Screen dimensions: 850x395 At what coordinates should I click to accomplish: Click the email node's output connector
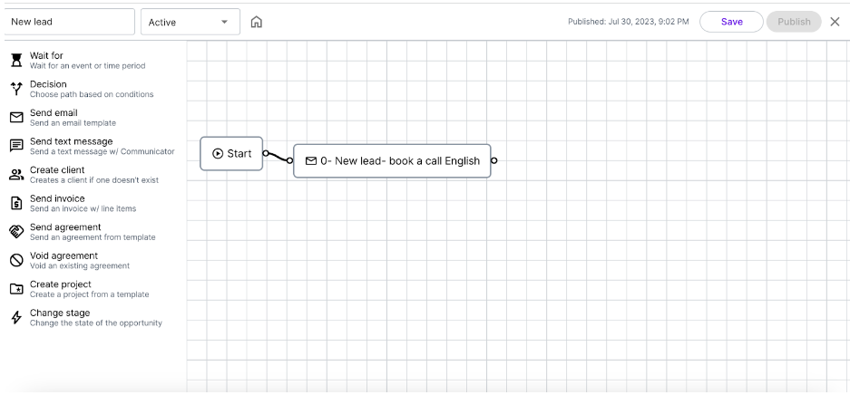click(493, 160)
